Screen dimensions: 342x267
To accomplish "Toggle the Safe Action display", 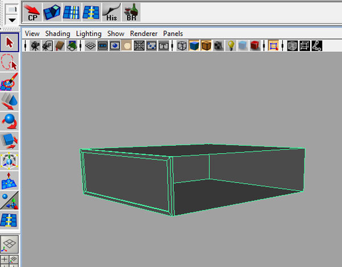I will coord(152,46).
